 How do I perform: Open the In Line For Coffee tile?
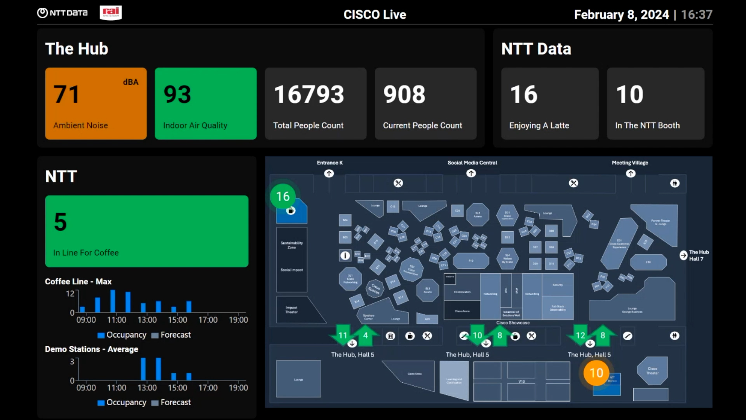coord(146,231)
